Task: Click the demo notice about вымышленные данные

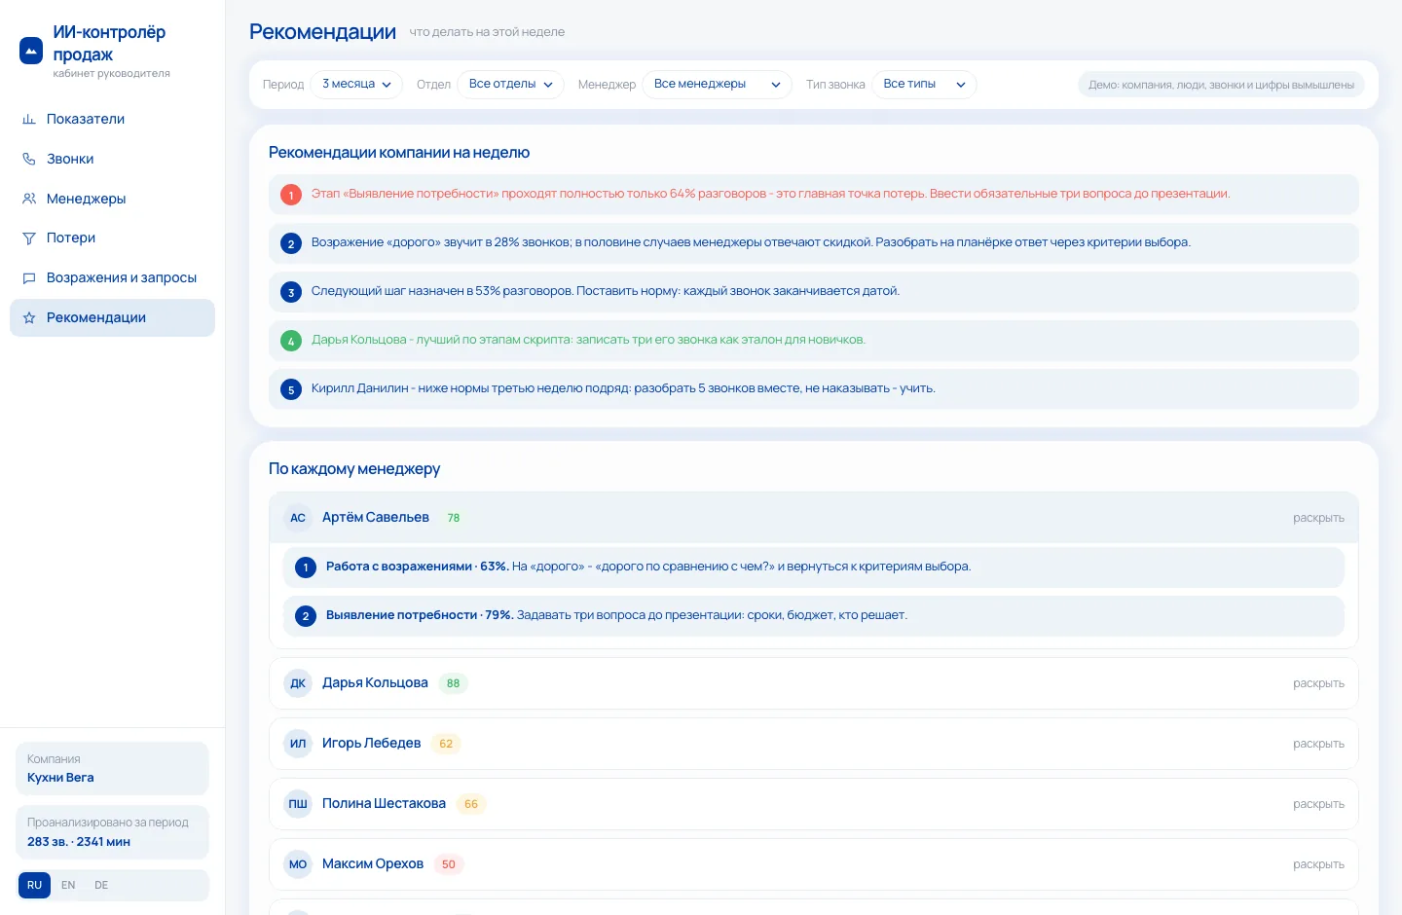Action: [x=1221, y=85]
